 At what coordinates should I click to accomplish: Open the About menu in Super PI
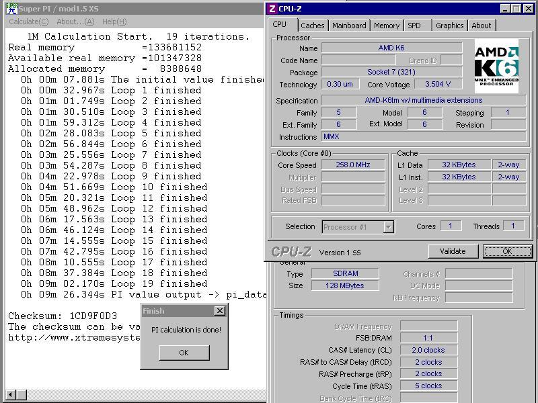tap(75, 21)
